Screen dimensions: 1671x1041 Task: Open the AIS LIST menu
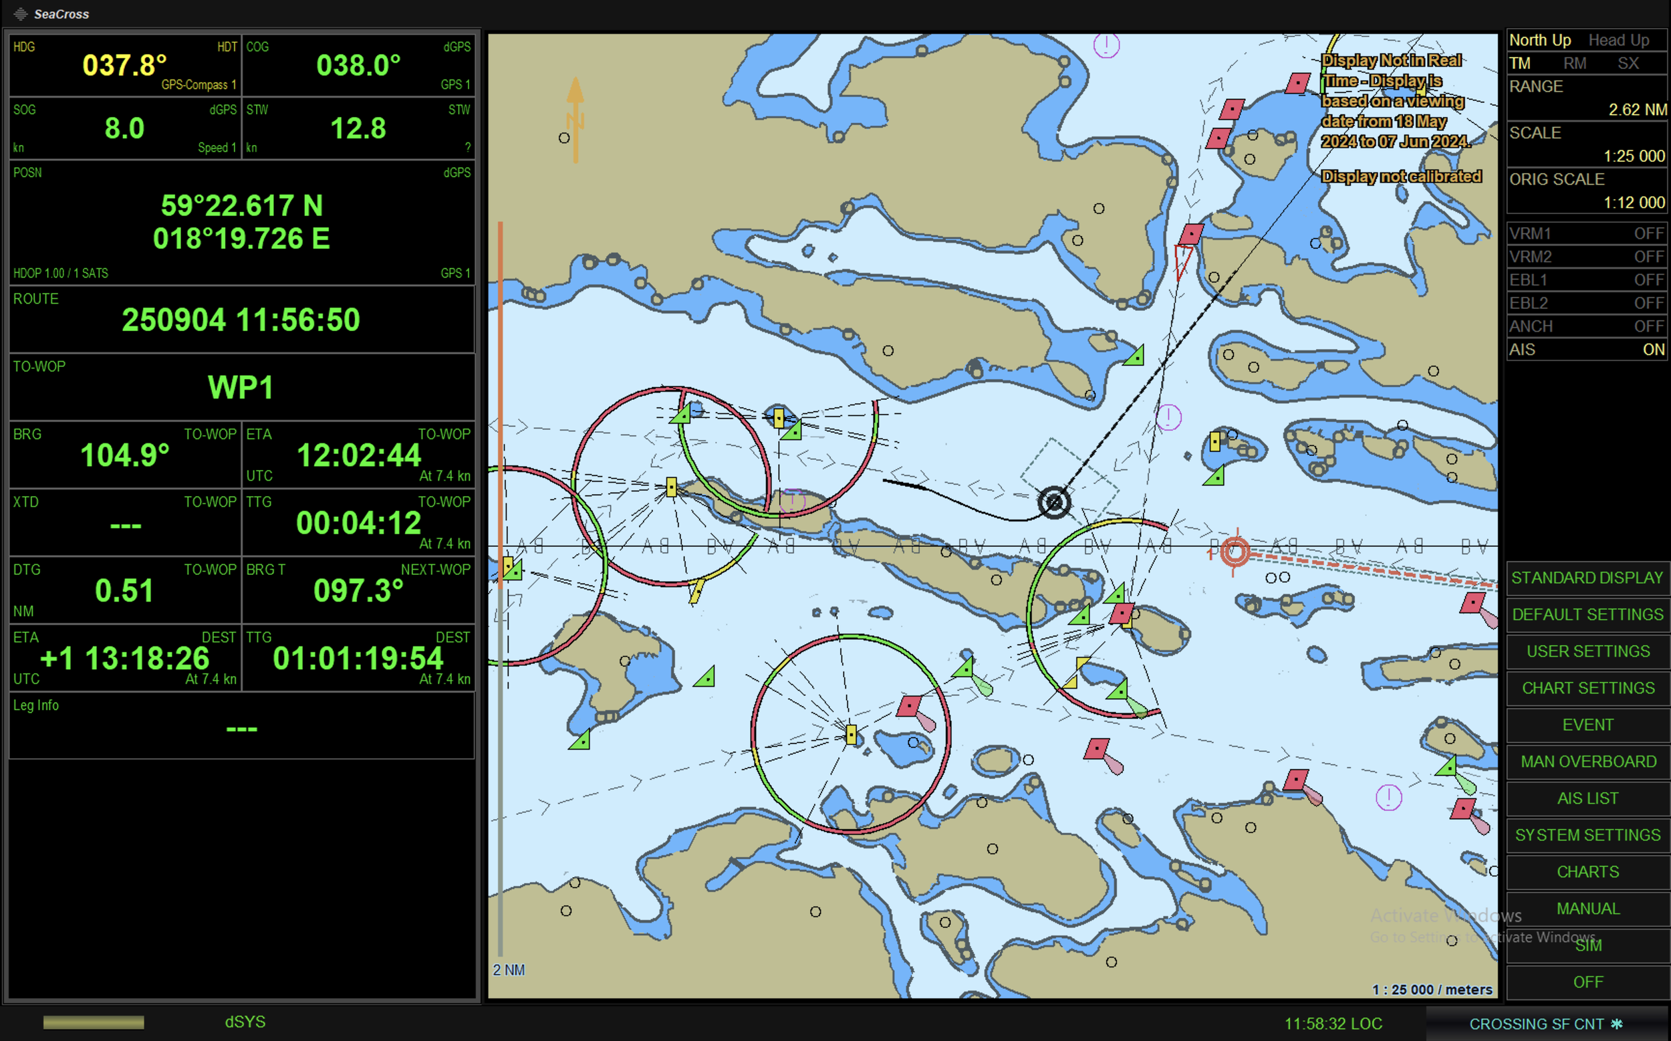point(1587,798)
